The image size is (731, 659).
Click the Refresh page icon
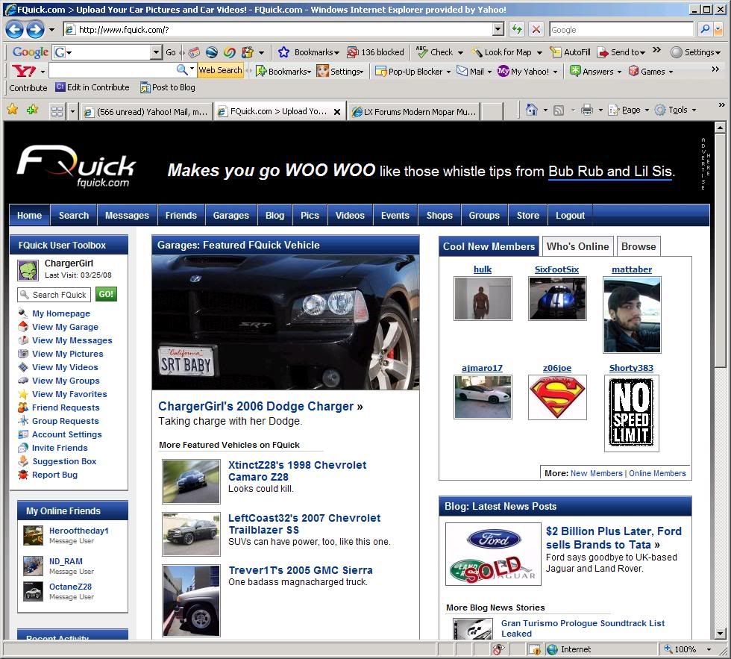click(516, 29)
